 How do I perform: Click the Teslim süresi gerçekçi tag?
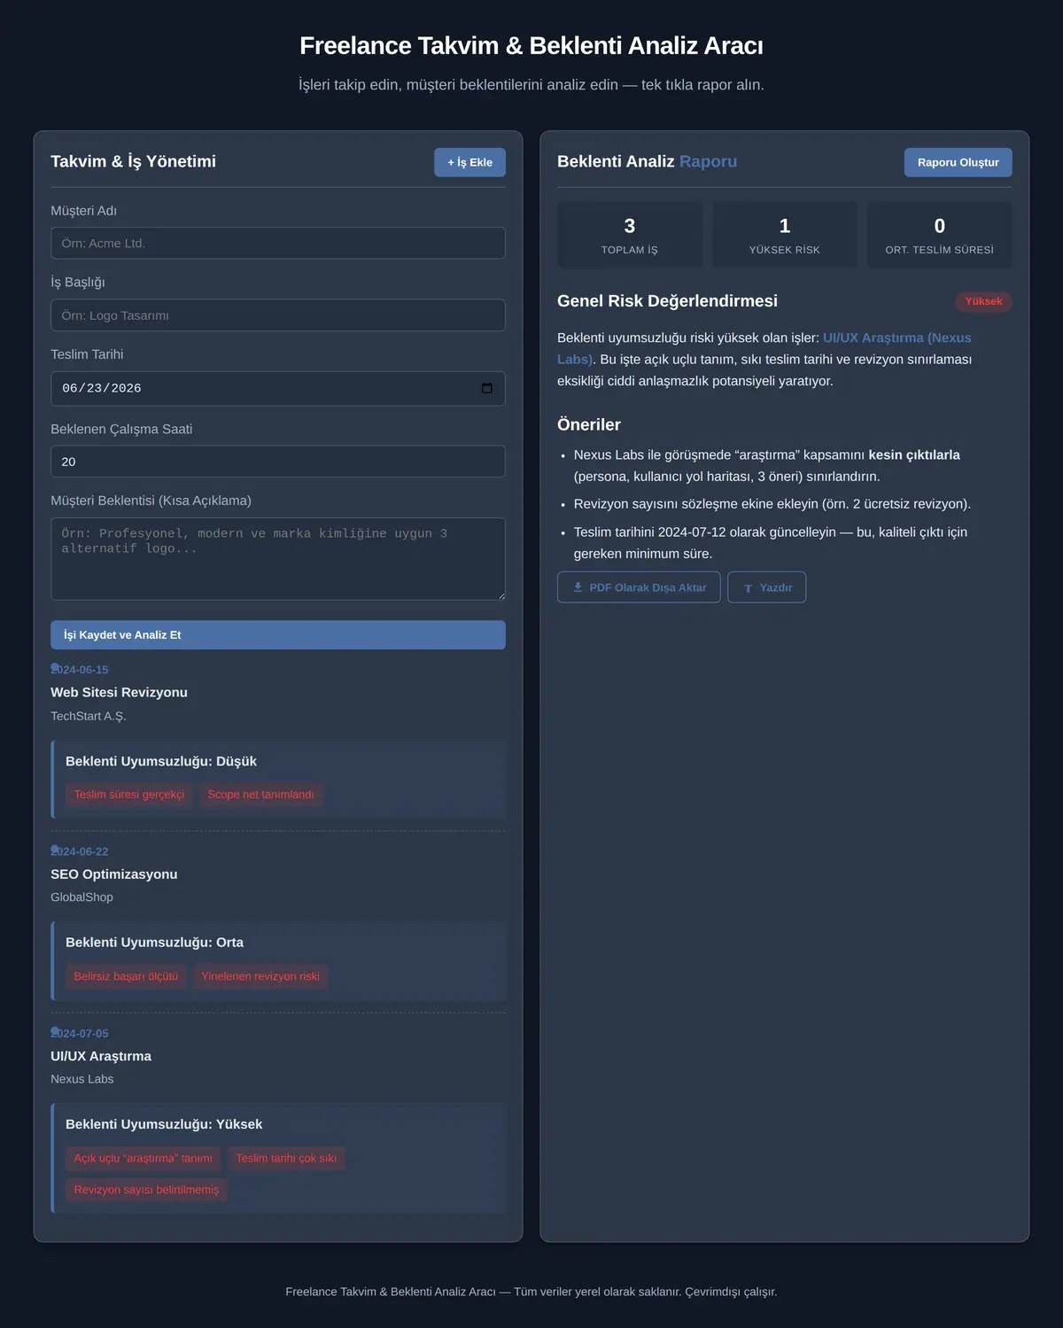[129, 795]
